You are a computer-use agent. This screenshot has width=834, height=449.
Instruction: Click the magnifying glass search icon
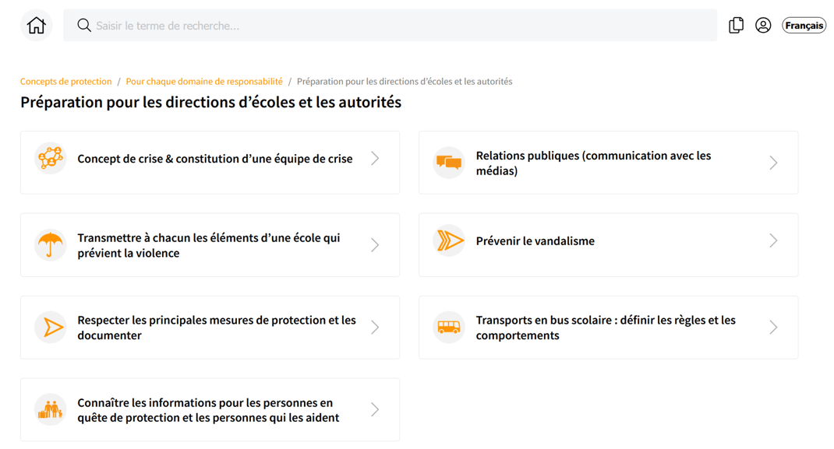pyautogui.click(x=84, y=26)
